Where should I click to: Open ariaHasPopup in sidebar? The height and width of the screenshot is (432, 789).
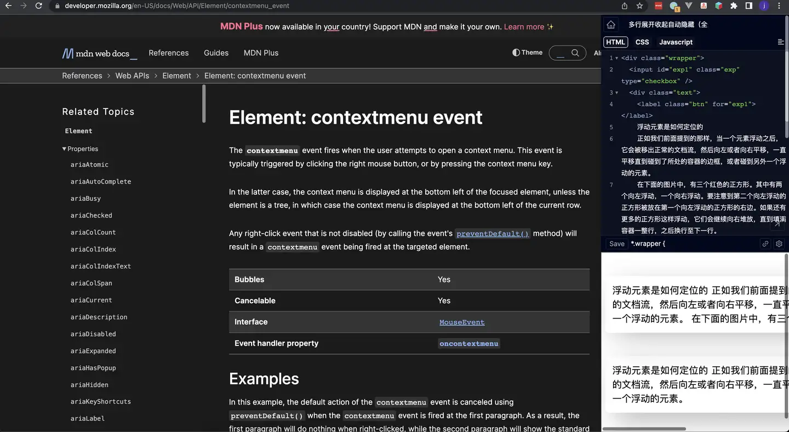[93, 368]
